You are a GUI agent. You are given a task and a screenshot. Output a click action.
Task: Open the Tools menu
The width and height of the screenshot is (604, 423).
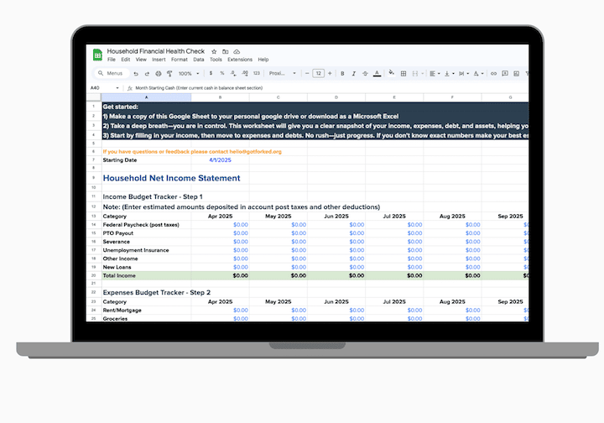[216, 60]
